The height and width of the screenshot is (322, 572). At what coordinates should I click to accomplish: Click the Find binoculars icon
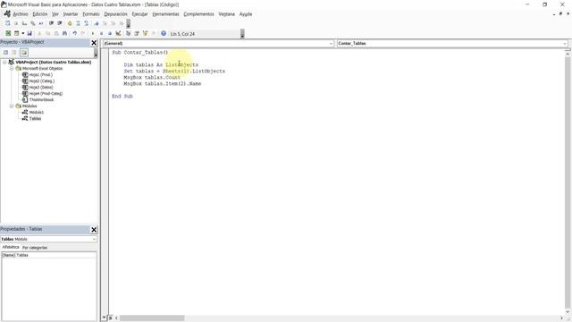pos(64,33)
